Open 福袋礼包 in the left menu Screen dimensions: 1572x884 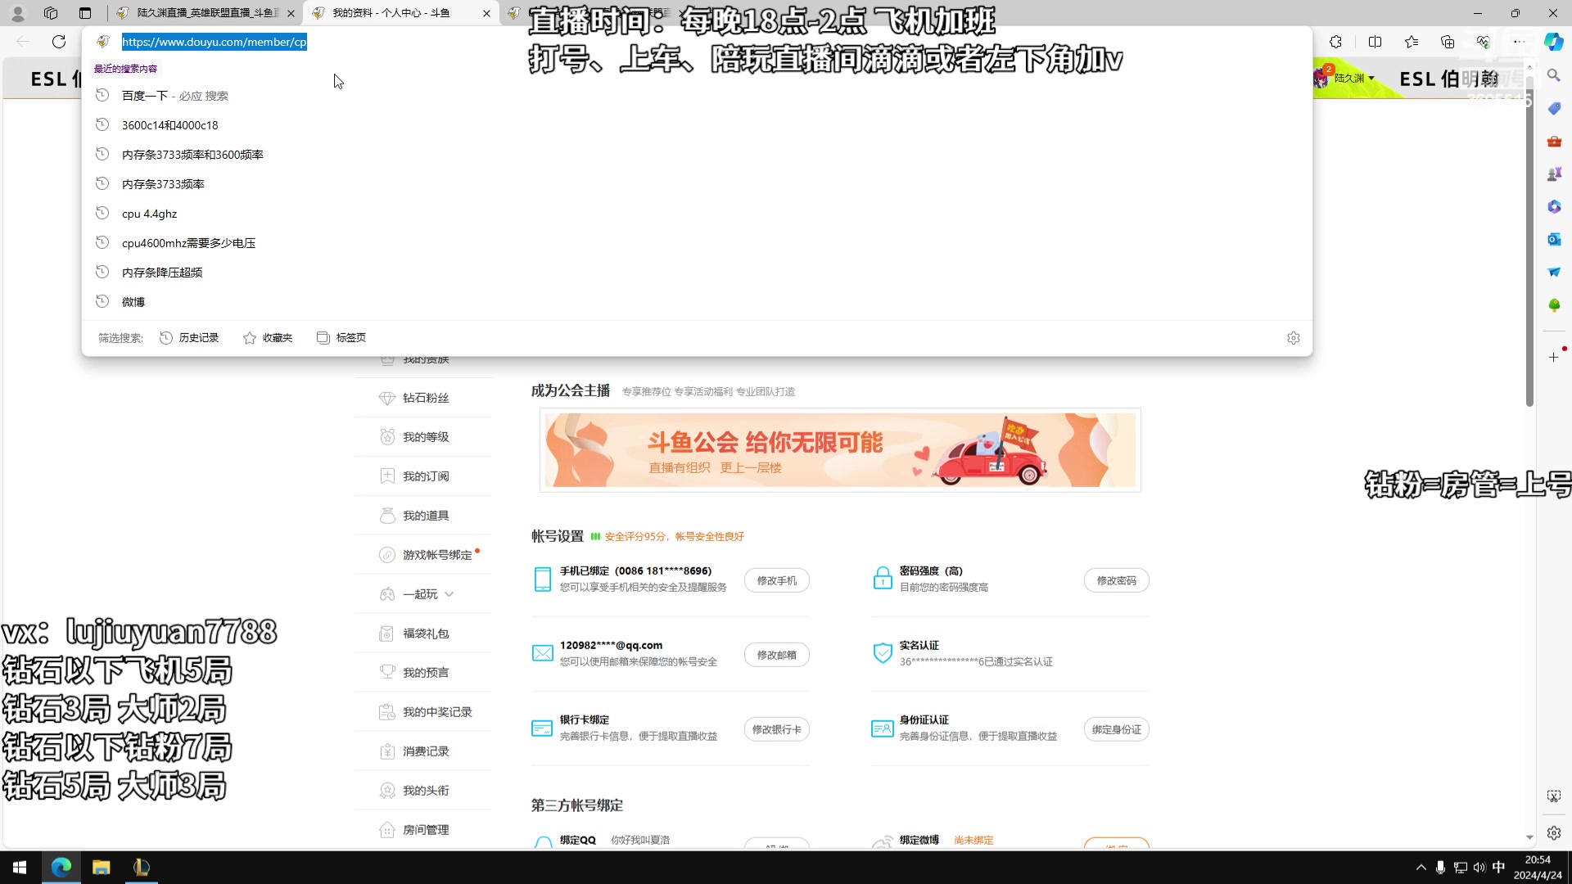click(x=425, y=634)
